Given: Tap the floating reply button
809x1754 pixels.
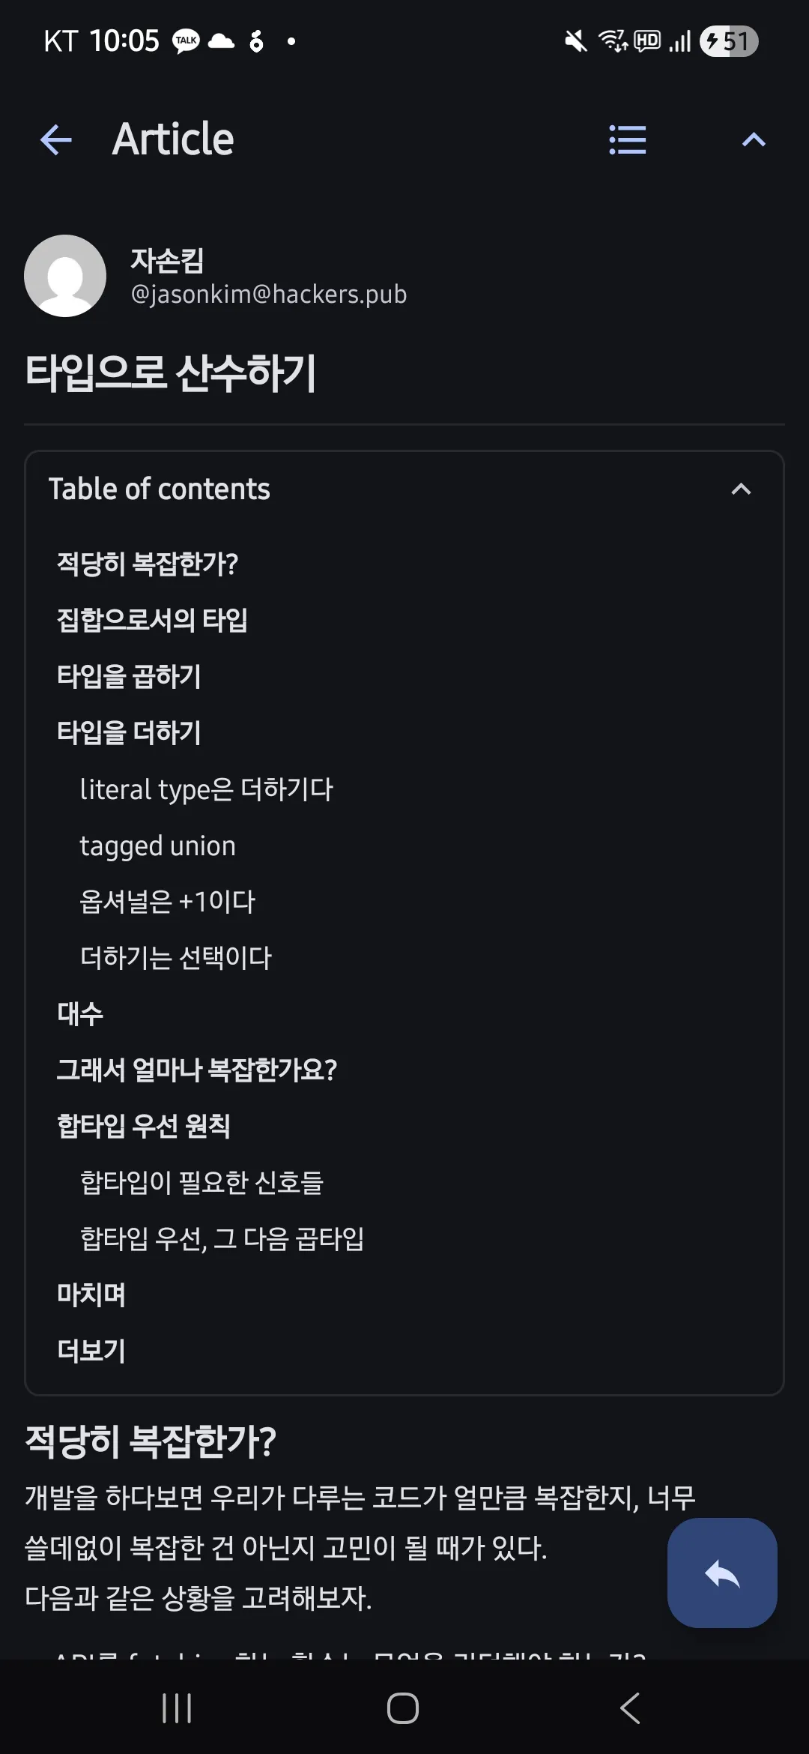Looking at the screenshot, I should [722, 1573].
